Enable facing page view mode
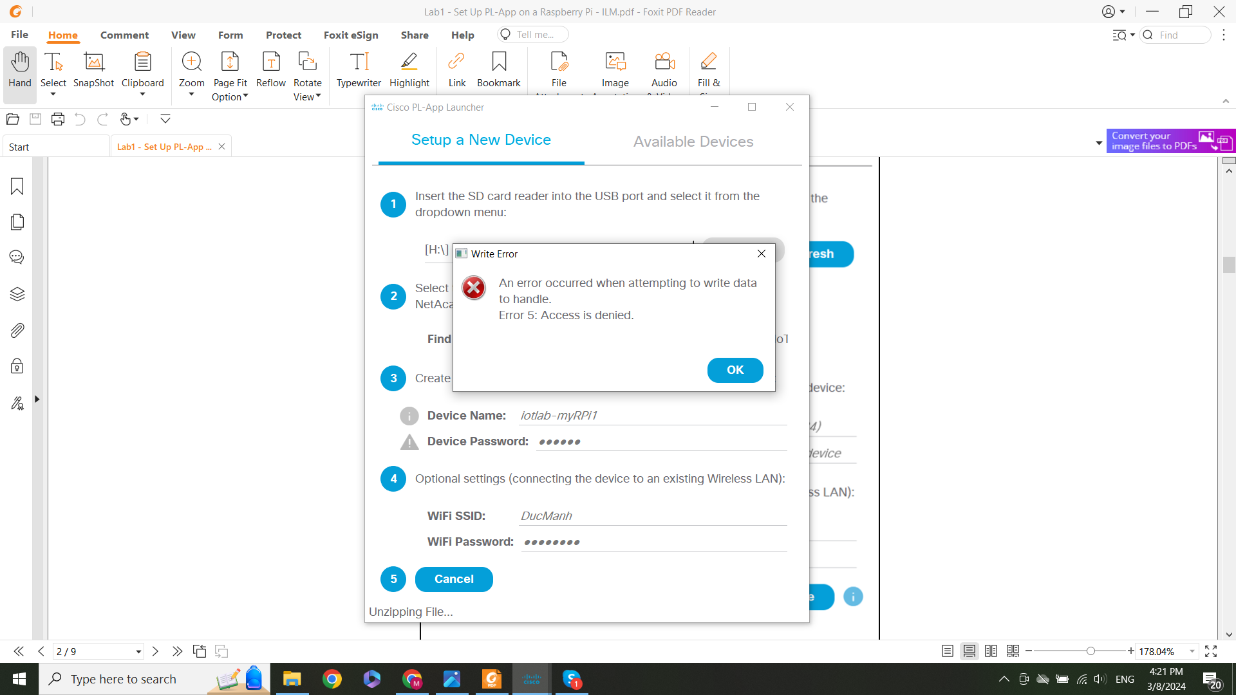Screen dimensions: 1236x695 991,651
